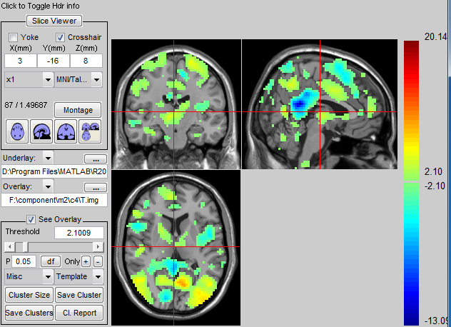
Task: Disable the Crosshair checkbox
Action: pyautogui.click(x=60, y=37)
